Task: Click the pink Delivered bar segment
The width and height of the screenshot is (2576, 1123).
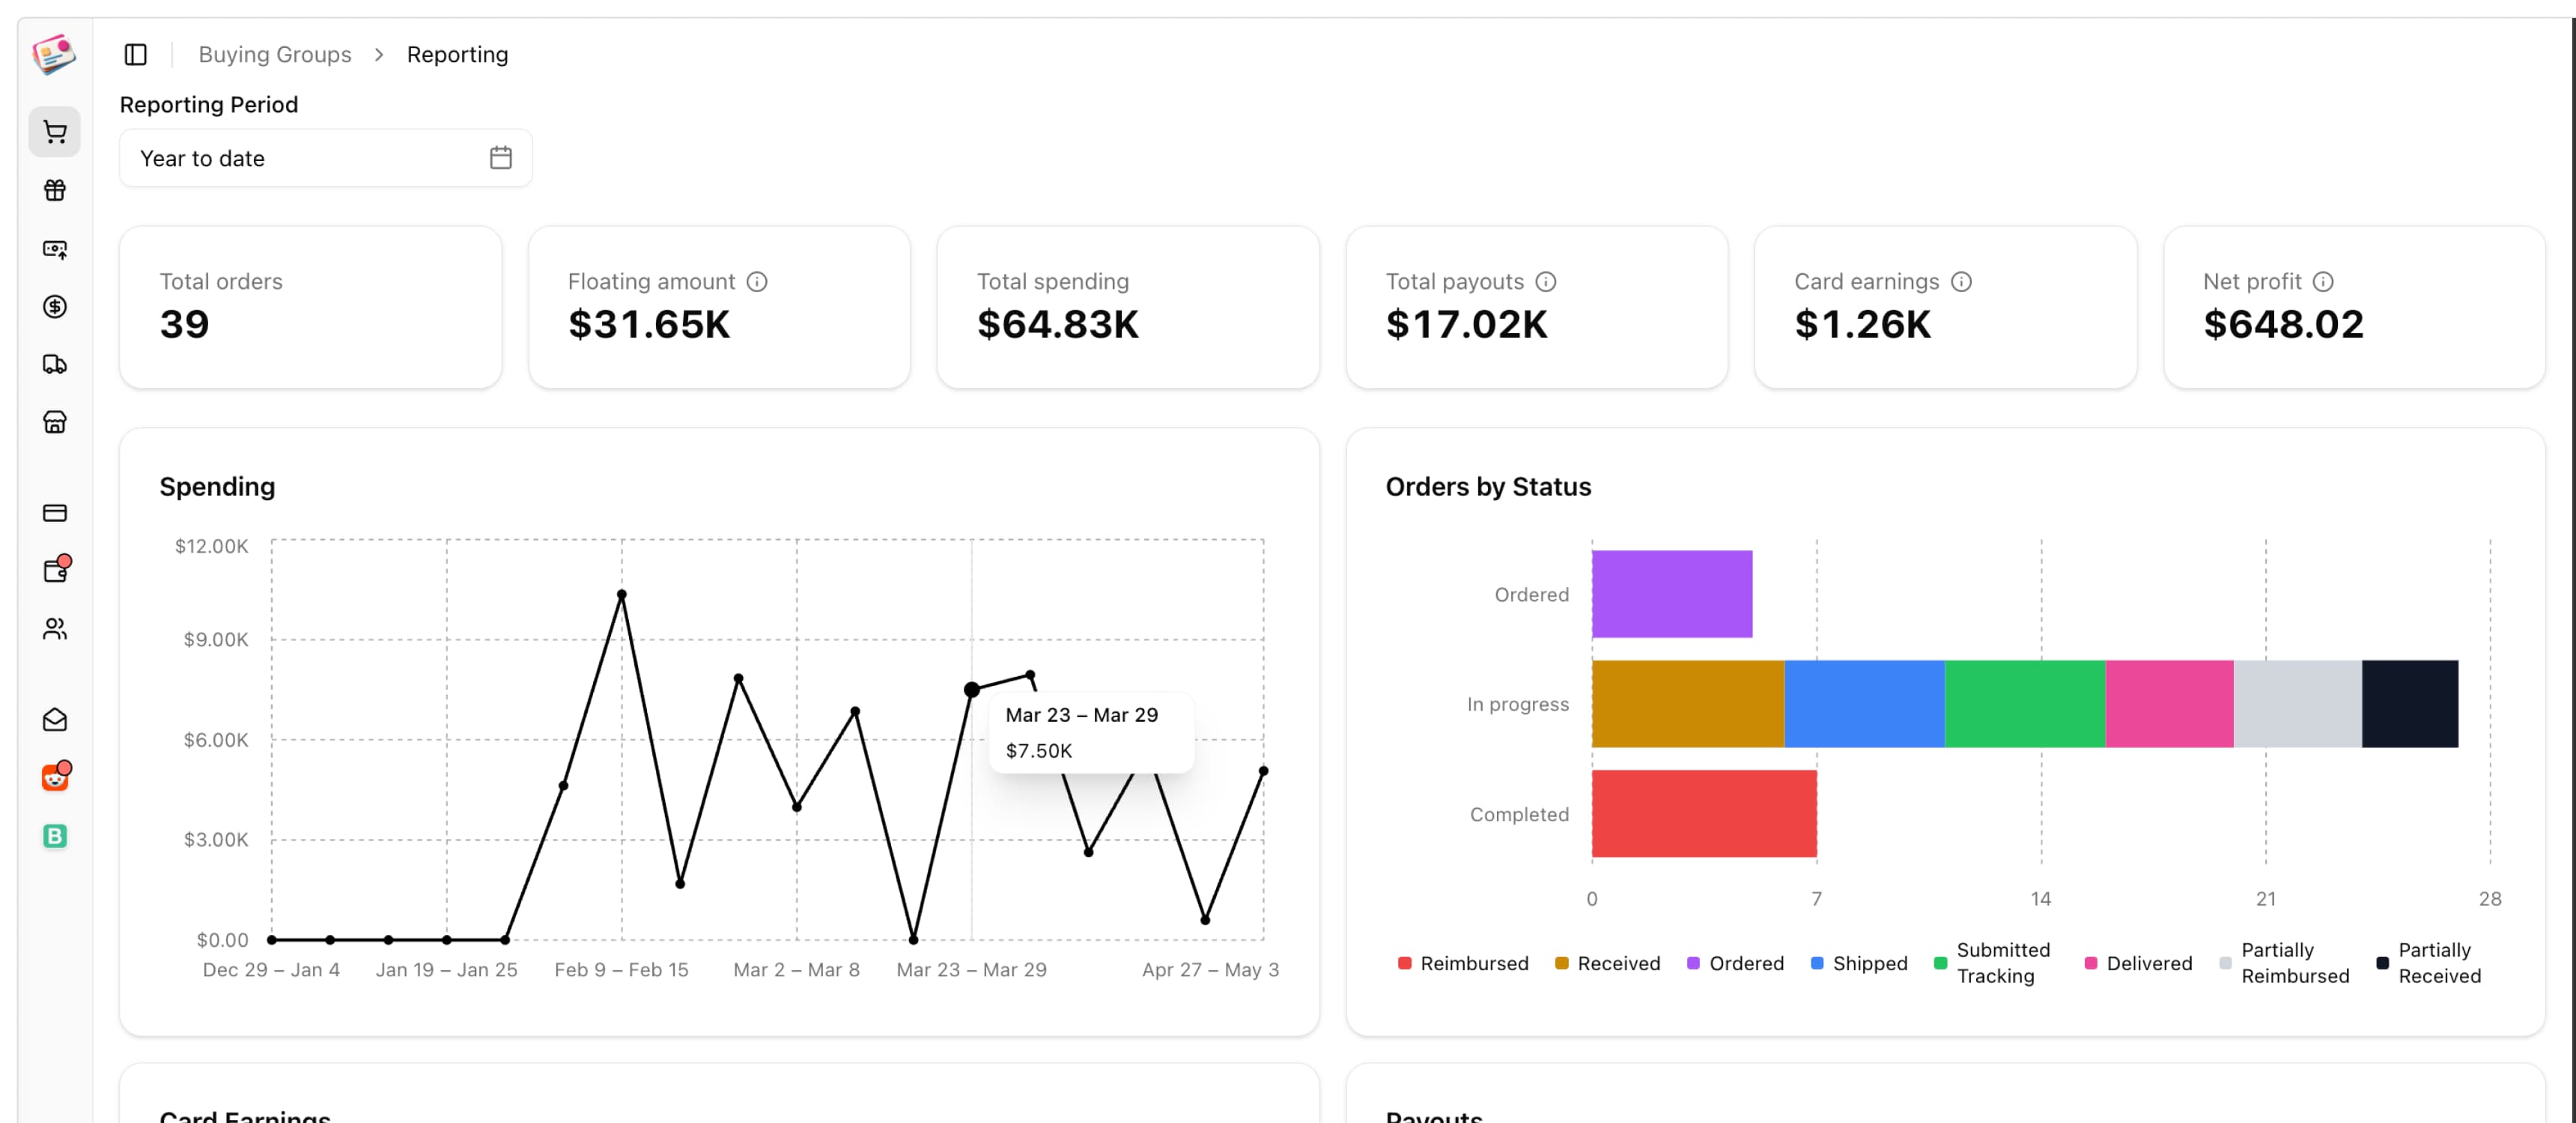Action: (2170, 704)
